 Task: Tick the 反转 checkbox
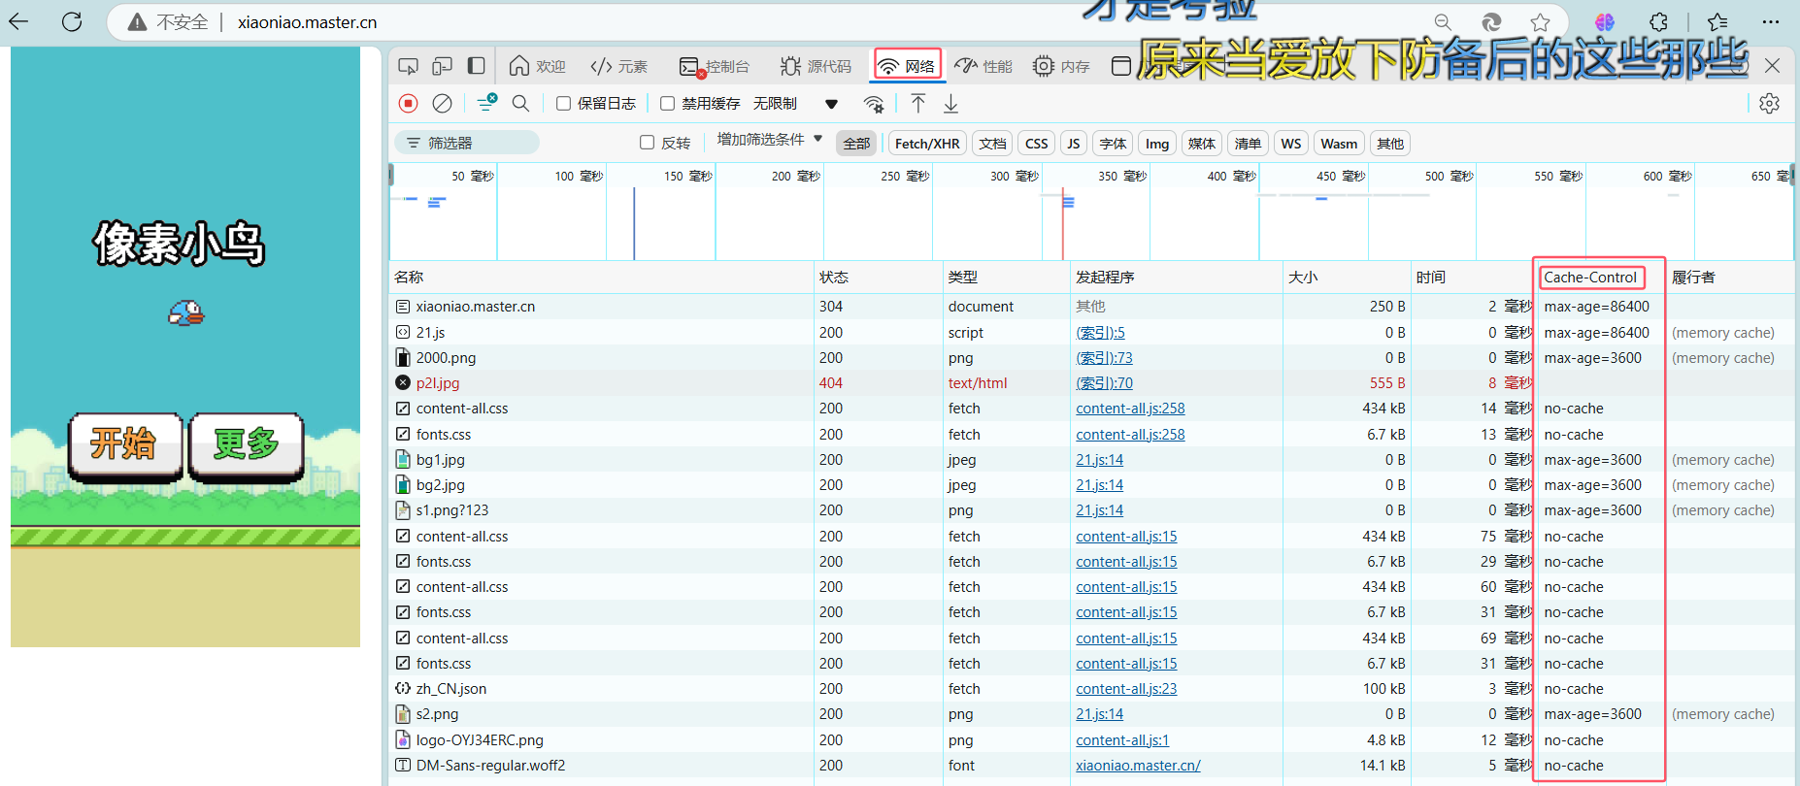pyautogui.click(x=648, y=143)
